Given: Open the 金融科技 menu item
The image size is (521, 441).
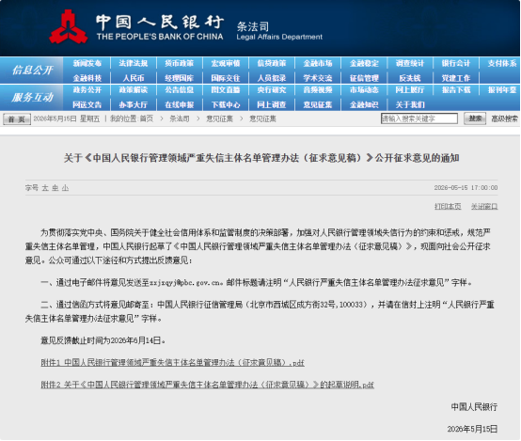Looking at the screenshot, I should click(x=87, y=78).
